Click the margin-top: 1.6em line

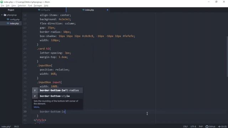[54, 57]
